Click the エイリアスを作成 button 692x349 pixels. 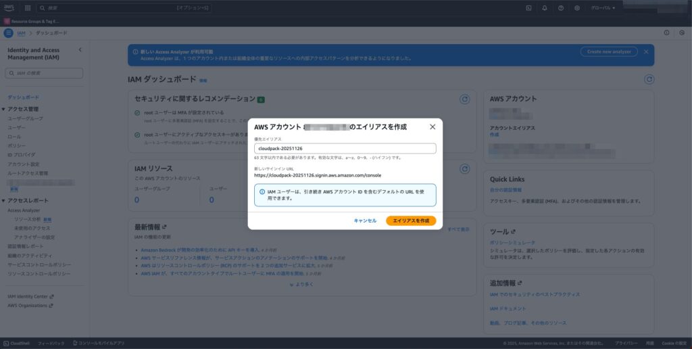pos(411,220)
